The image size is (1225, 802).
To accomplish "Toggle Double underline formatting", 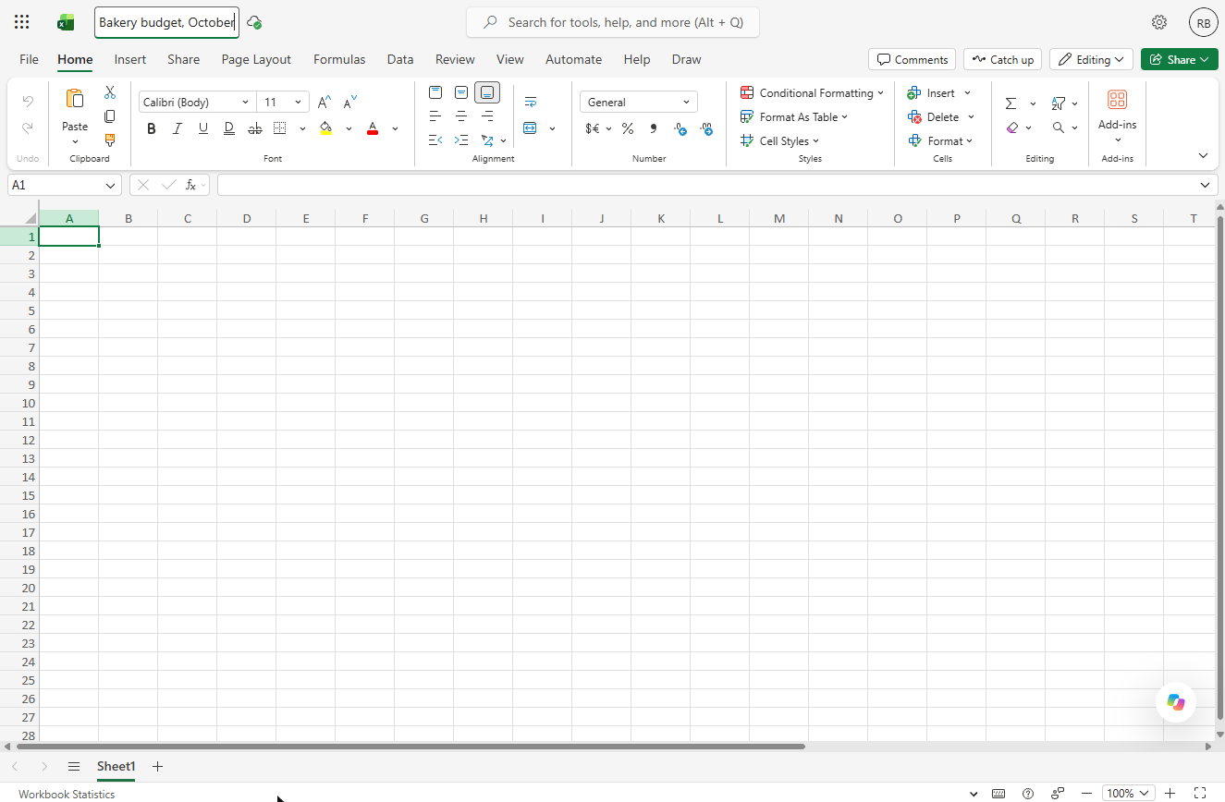I will [228, 128].
